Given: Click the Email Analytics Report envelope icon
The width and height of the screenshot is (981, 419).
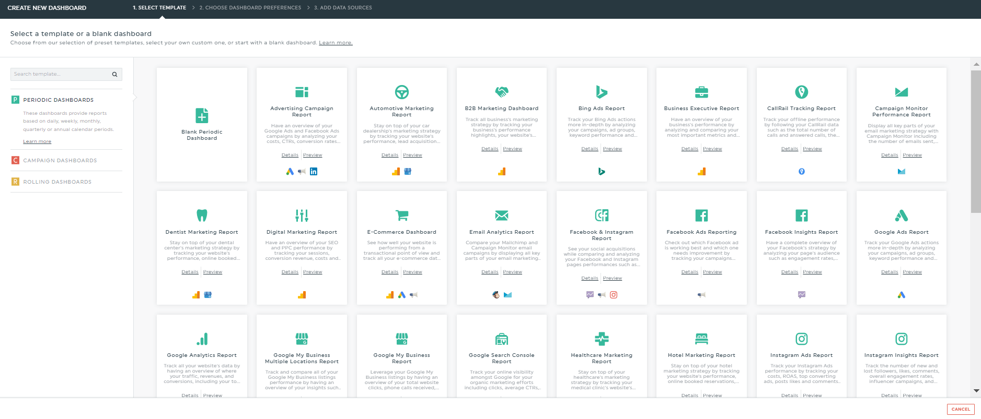Looking at the screenshot, I should (x=502, y=216).
